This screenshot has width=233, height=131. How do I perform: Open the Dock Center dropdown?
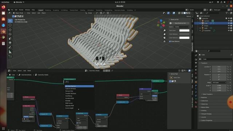point(182,27)
